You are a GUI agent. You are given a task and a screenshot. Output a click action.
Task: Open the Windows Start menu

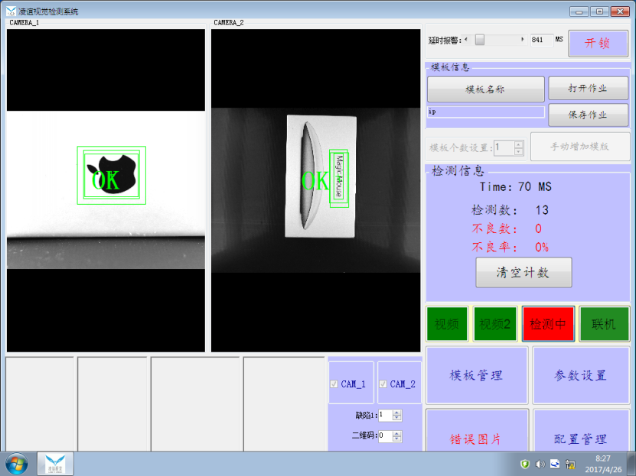coord(15,463)
